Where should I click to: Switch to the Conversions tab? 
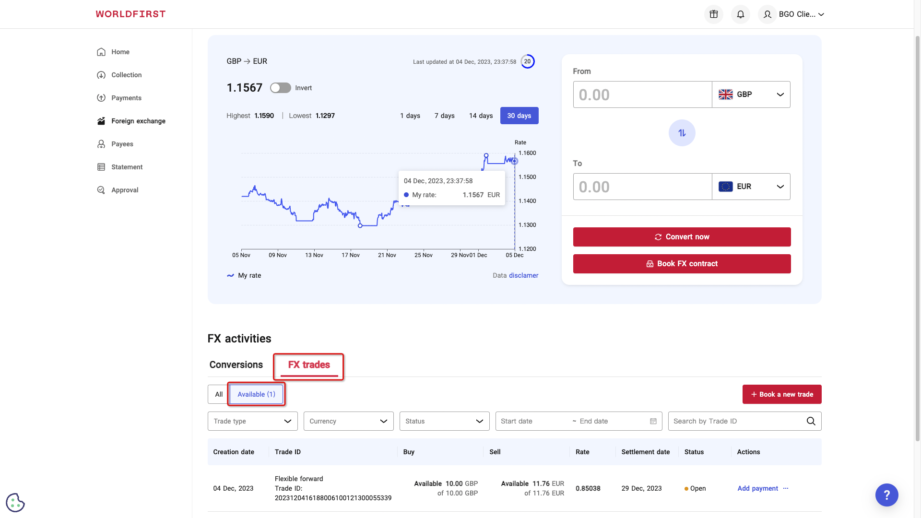(236, 365)
